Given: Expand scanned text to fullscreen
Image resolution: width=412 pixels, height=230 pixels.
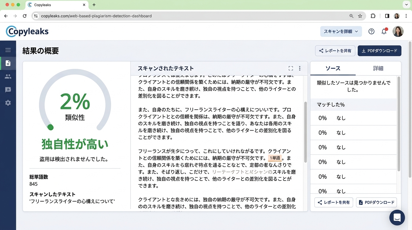Looking at the screenshot, I should [291, 68].
